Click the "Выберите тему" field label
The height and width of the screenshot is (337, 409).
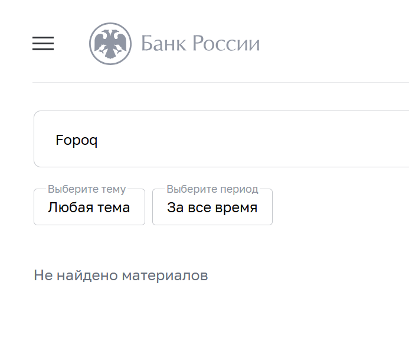click(87, 189)
